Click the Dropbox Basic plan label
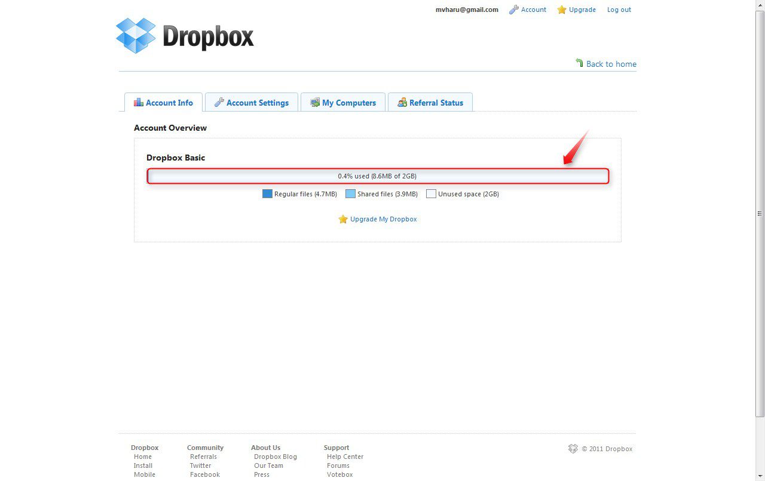765x481 pixels. point(176,158)
